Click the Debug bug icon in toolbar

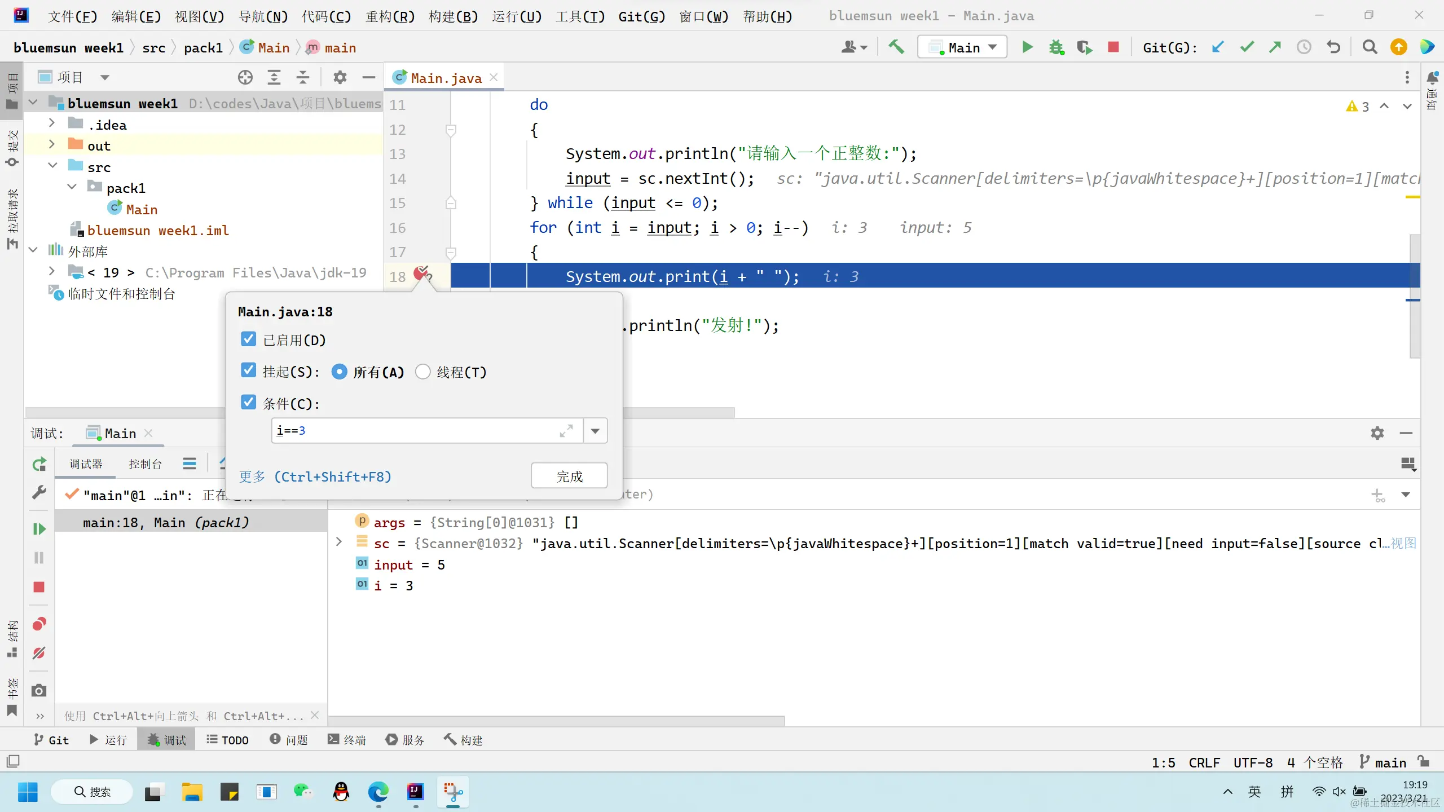tap(1056, 47)
